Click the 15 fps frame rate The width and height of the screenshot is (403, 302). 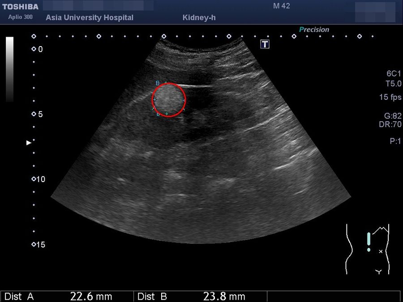tap(390, 97)
